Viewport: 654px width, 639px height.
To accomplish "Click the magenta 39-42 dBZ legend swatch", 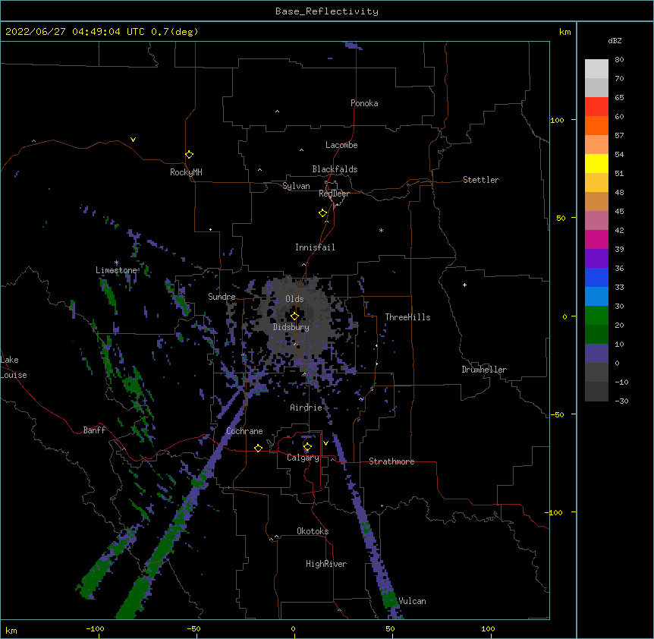I will tap(596, 239).
